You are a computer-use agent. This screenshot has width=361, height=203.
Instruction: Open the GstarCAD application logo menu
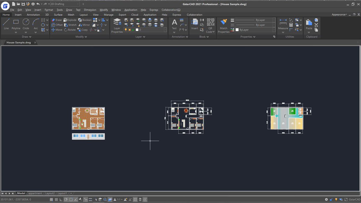(5, 5)
